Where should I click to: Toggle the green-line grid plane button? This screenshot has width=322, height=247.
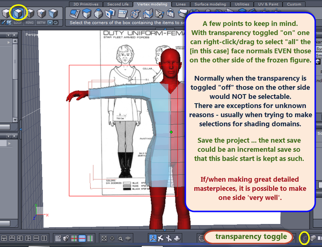click(x=90, y=238)
